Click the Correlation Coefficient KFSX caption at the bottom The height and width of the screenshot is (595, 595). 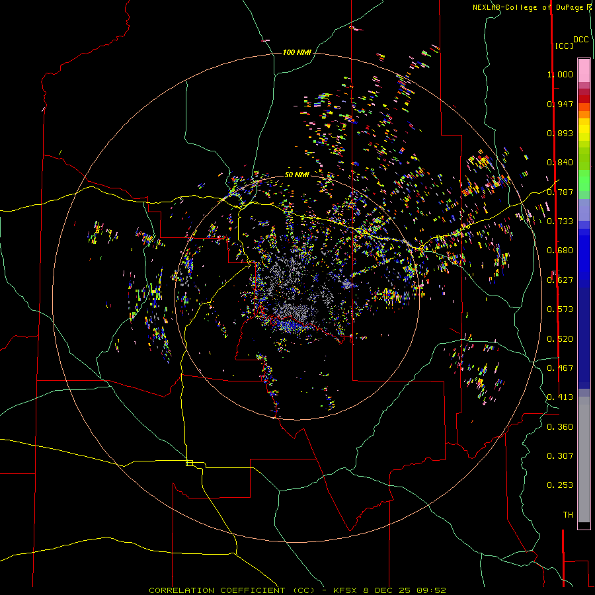coord(297,590)
